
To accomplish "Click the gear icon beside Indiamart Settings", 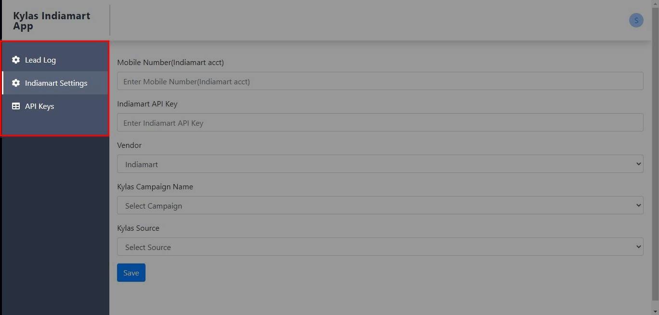I will (x=17, y=83).
